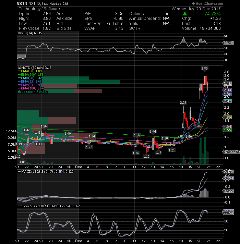Click the green up-arrow triangle beside +74.73%
This screenshot has width=240, height=244.
pos(184,14)
